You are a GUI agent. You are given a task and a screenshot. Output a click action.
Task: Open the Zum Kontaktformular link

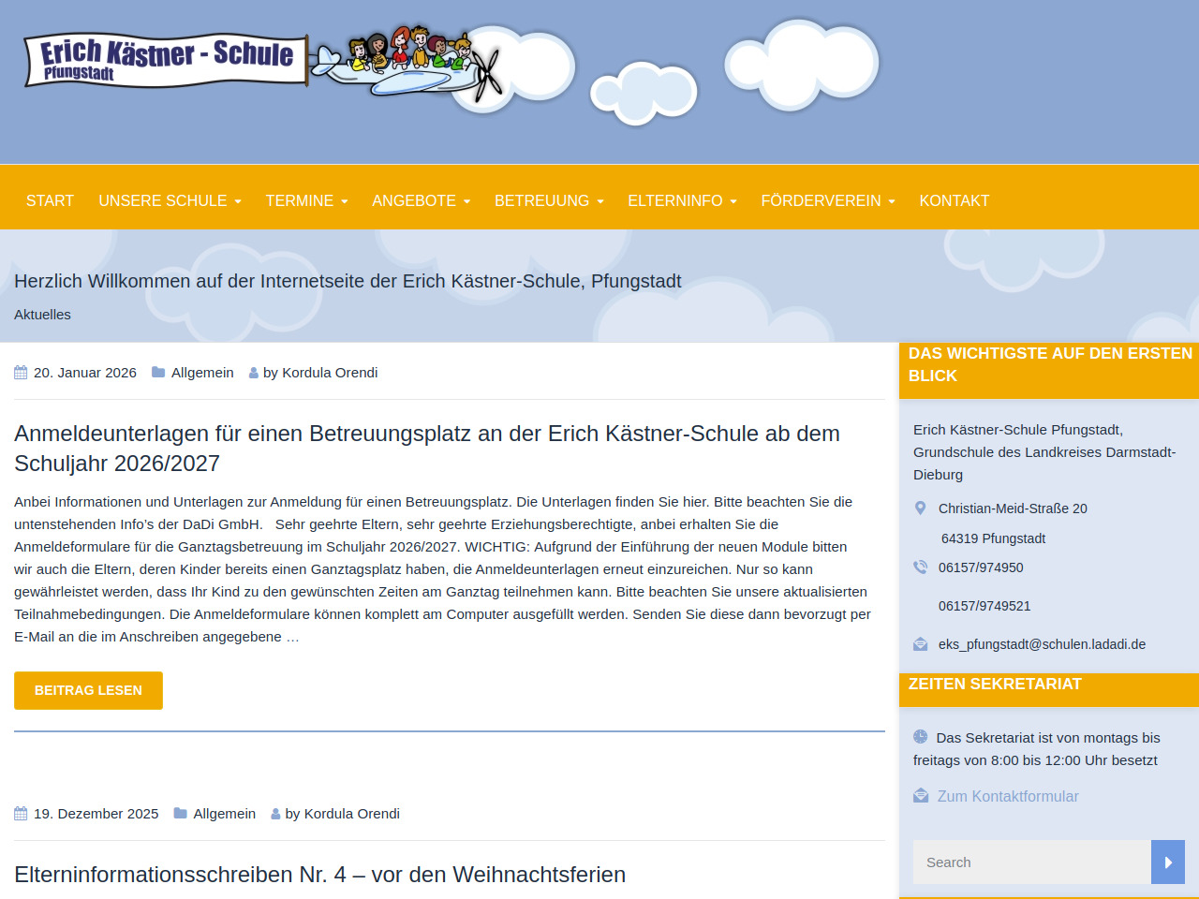1008,796
